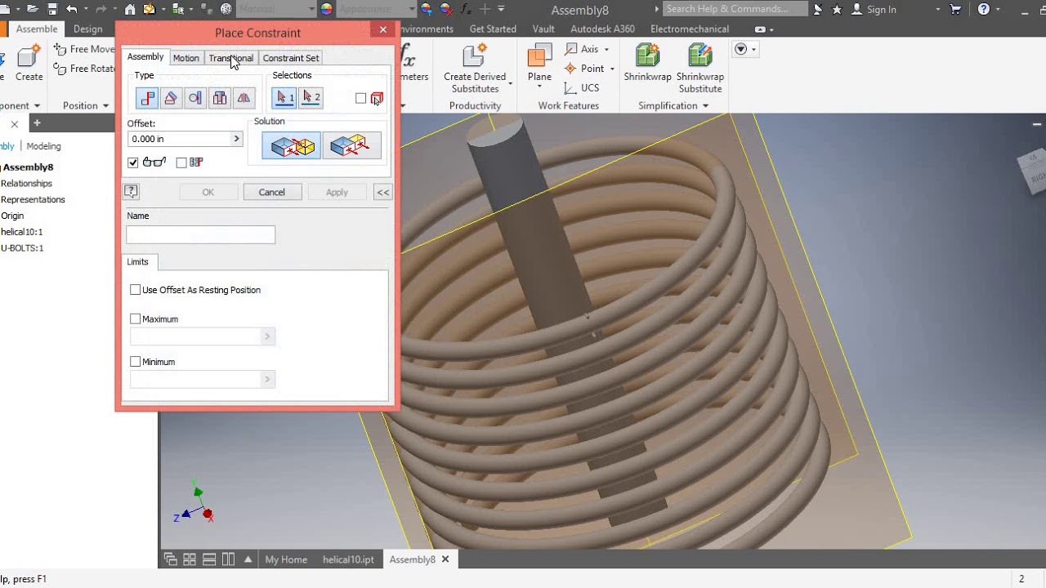Choose the Mate solution option
The image size is (1046, 588).
pos(292,146)
